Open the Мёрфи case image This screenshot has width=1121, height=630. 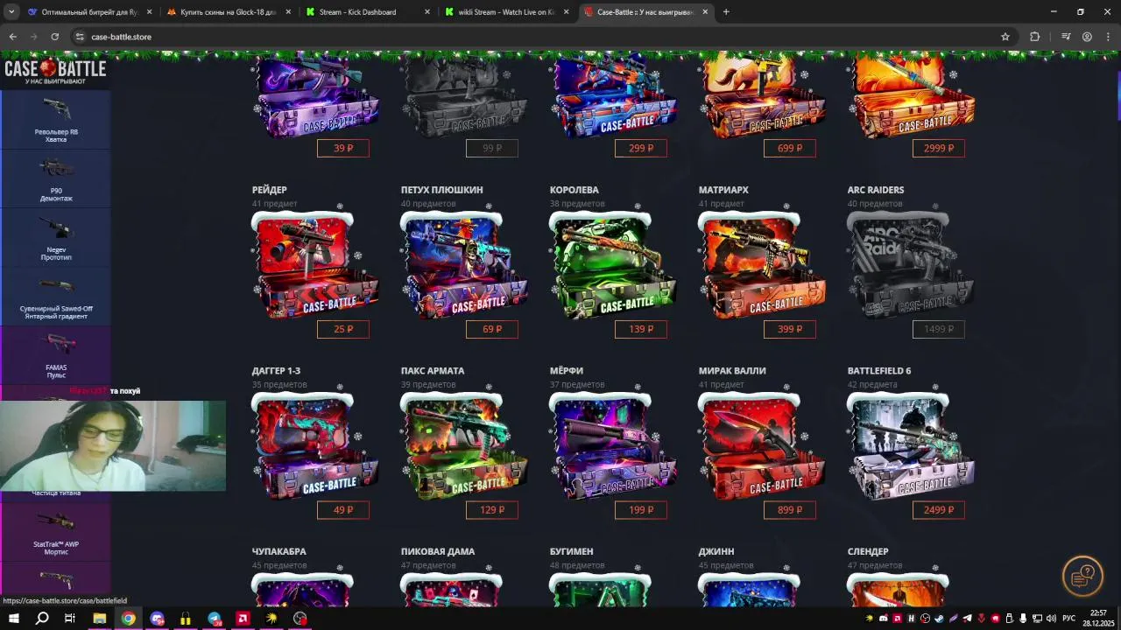(x=613, y=445)
